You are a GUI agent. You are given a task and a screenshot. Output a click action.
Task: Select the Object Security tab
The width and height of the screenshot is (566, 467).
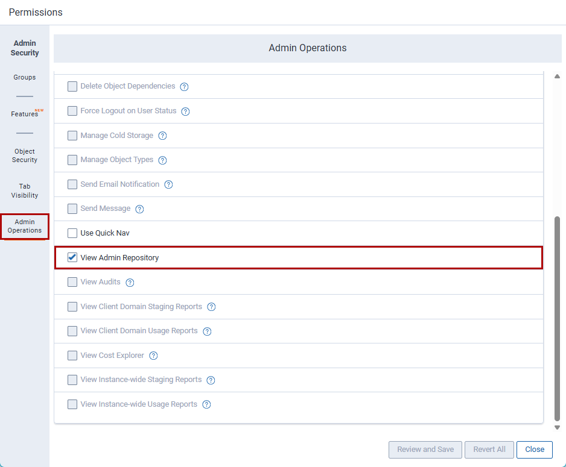tap(25, 155)
